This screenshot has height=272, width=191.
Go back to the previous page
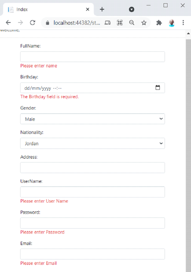pos(8,23)
